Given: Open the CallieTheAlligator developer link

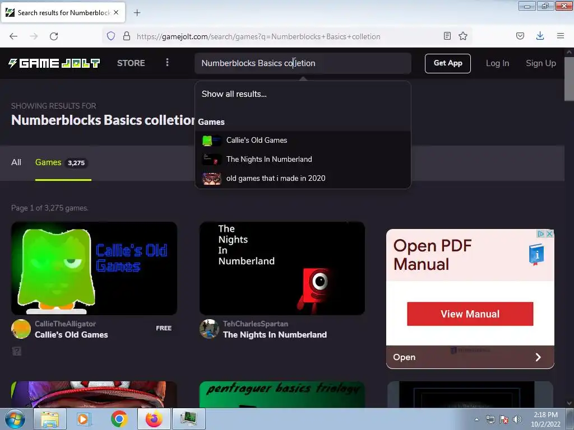Looking at the screenshot, I should click(x=65, y=324).
